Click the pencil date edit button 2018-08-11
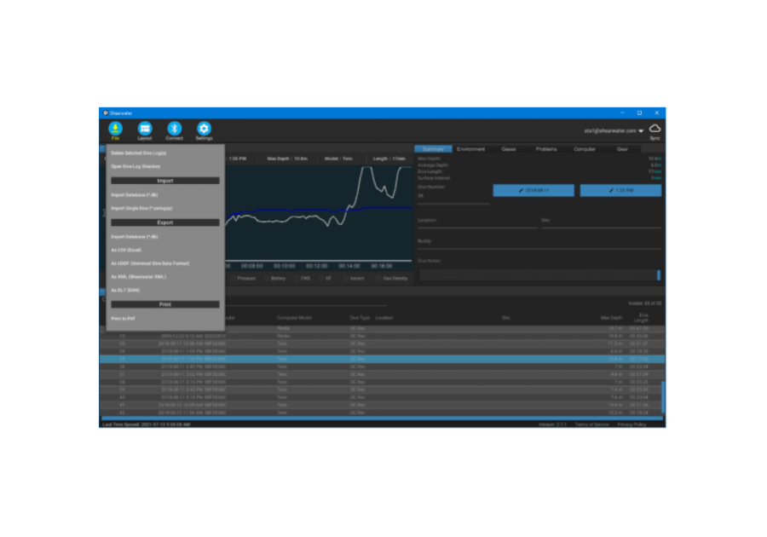 pyautogui.click(x=533, y=191)
